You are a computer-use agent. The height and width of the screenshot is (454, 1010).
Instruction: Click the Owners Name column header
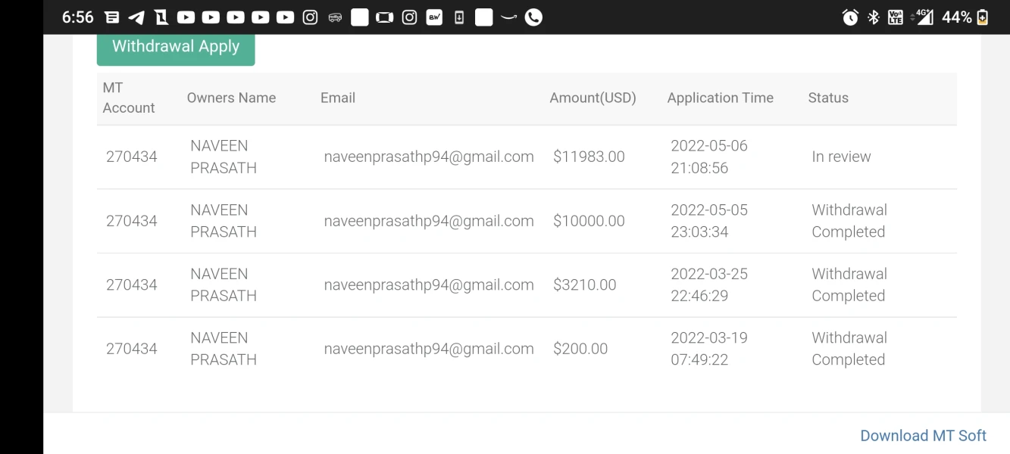[231, 98]
